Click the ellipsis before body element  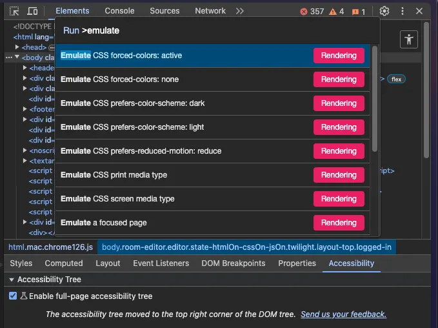[x=9, y=57]
